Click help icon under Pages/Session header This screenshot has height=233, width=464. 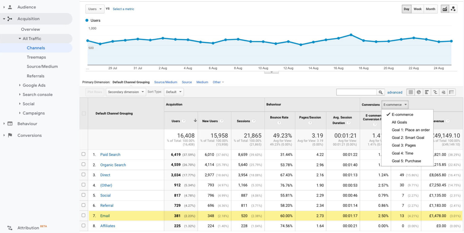pyautogui.click(x=310, y=123)
